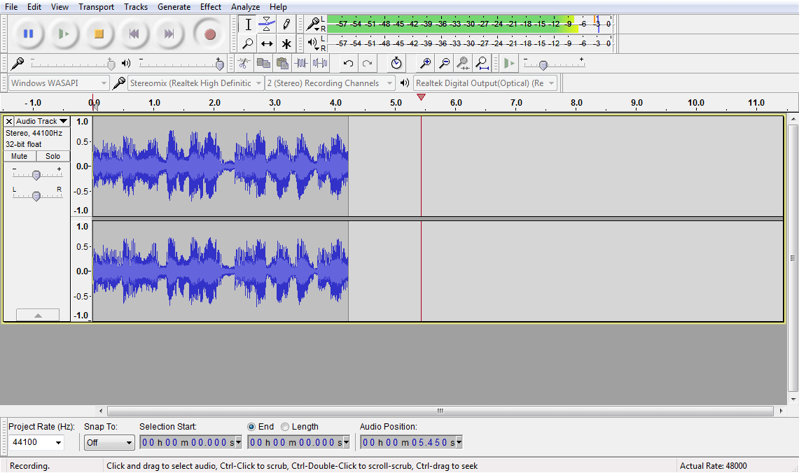This screenshot has width=799, height=473.
Task: Open the Effect menu
Action: (x=210, y=7)
